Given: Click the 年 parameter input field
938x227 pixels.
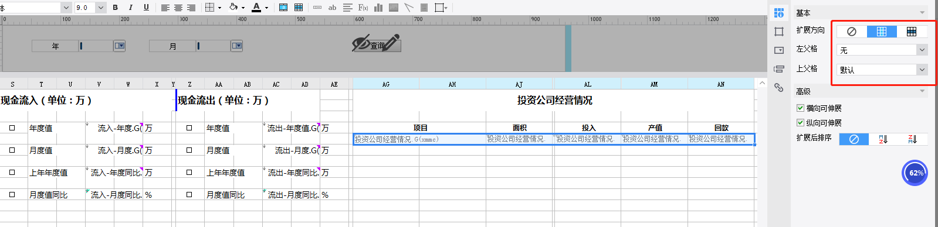Looking at the screenshot, I should (x=96, y=46).
